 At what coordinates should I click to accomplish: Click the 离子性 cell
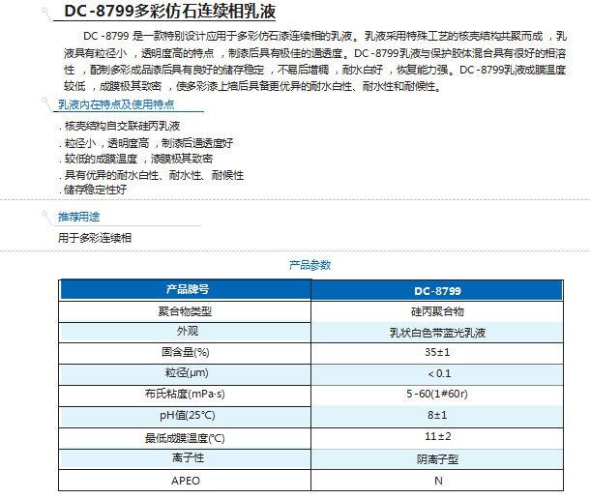pyautogui.click(x=185, y=459)
